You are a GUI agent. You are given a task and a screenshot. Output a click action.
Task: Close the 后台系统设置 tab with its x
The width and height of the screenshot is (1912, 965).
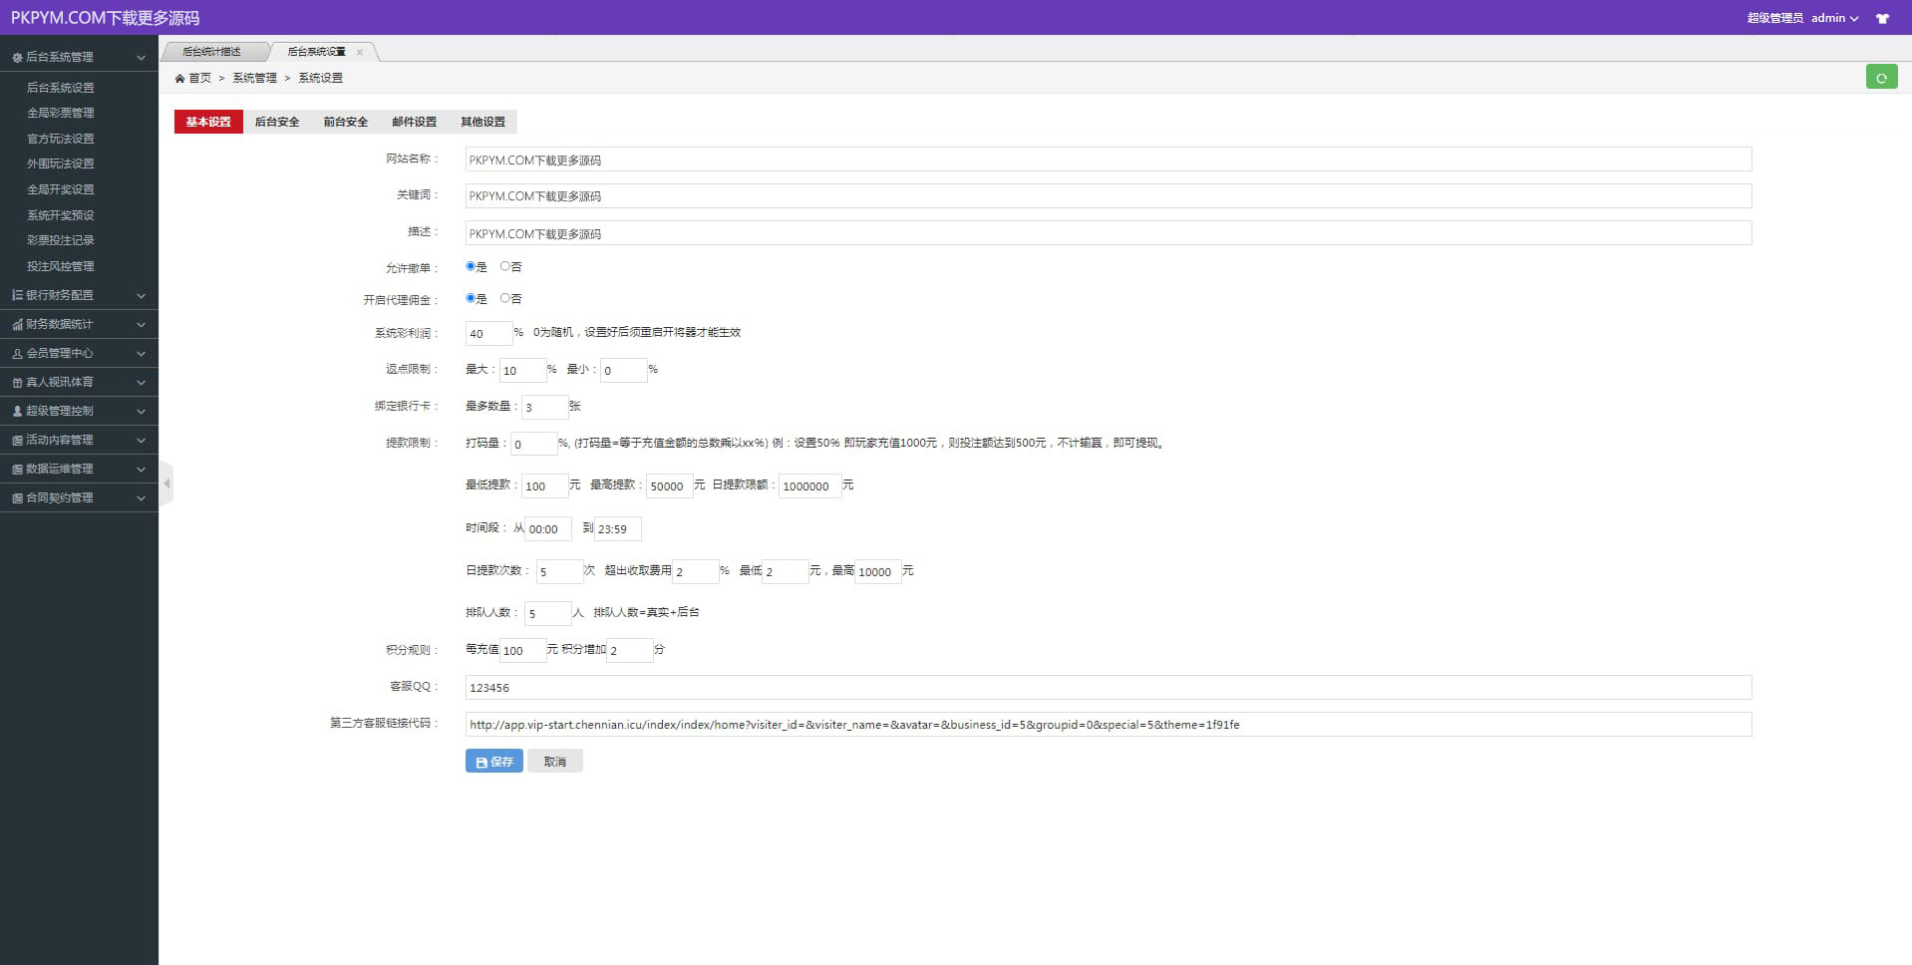[360, 52]
